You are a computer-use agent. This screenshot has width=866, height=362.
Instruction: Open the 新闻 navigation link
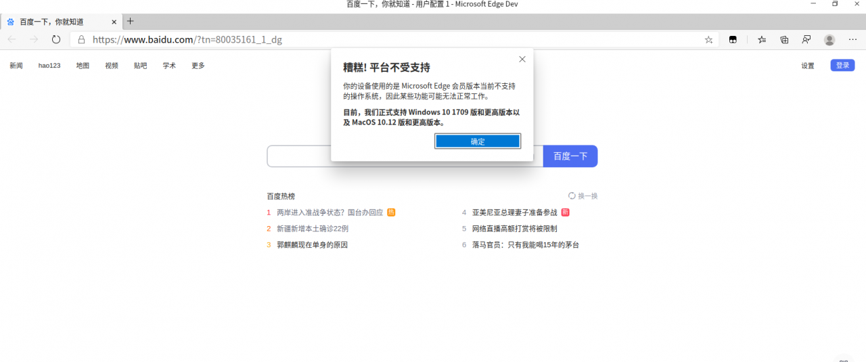16,66
